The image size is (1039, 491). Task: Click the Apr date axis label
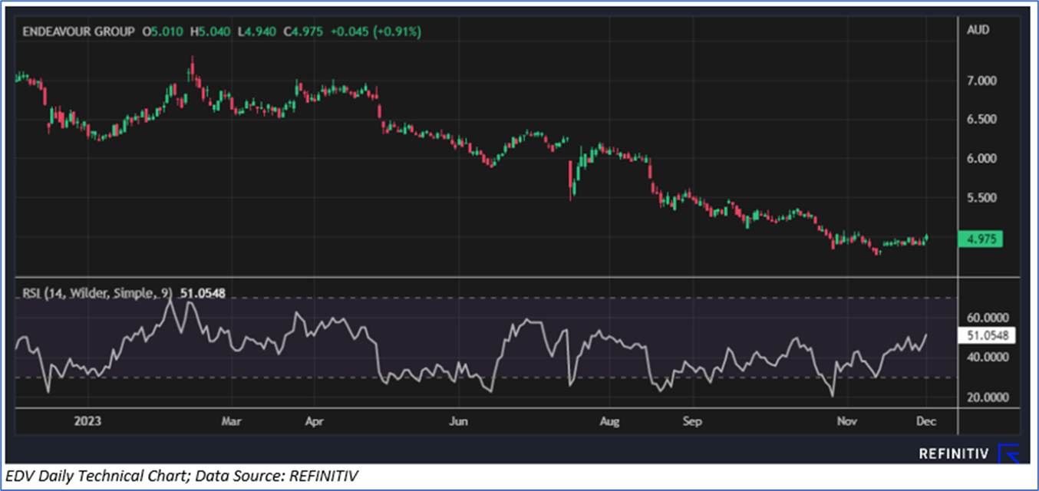point(313,421)
